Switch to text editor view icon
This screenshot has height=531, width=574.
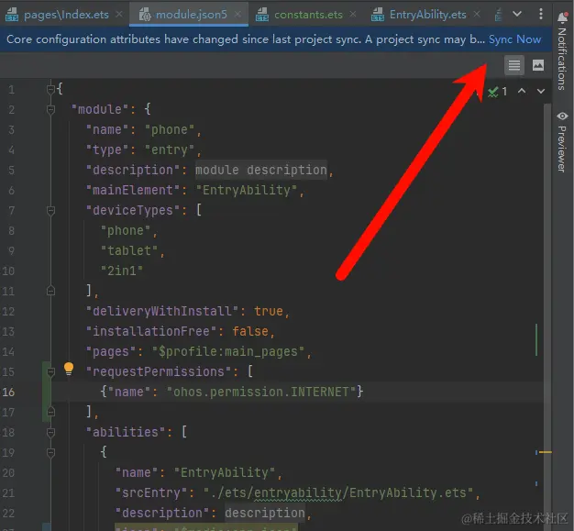point(514,65)
